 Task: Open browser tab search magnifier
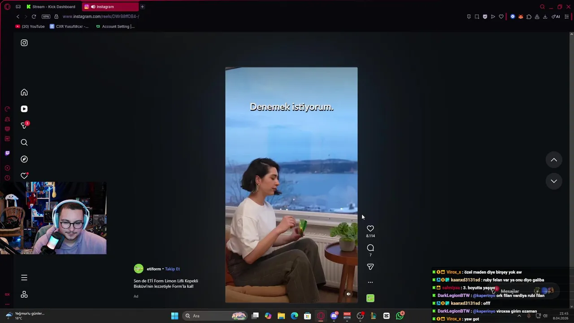542,7
